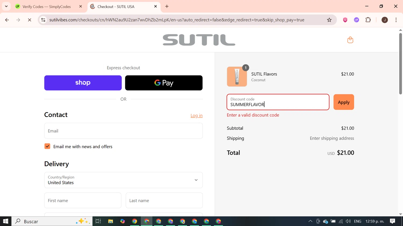Open the Windows Start menu

6,221
